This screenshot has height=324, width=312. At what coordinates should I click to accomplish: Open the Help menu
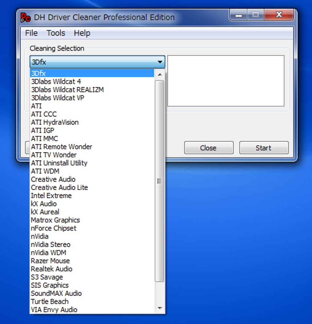82,33
